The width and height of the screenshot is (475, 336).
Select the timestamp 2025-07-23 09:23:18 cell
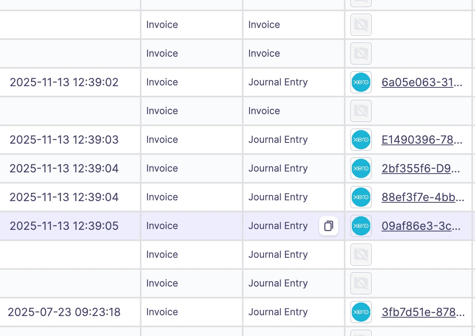coord(64,312)
